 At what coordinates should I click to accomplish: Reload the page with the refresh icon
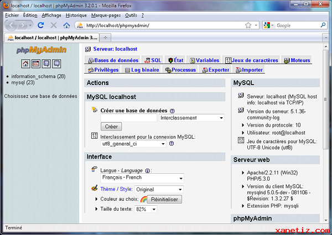[40, 25]
